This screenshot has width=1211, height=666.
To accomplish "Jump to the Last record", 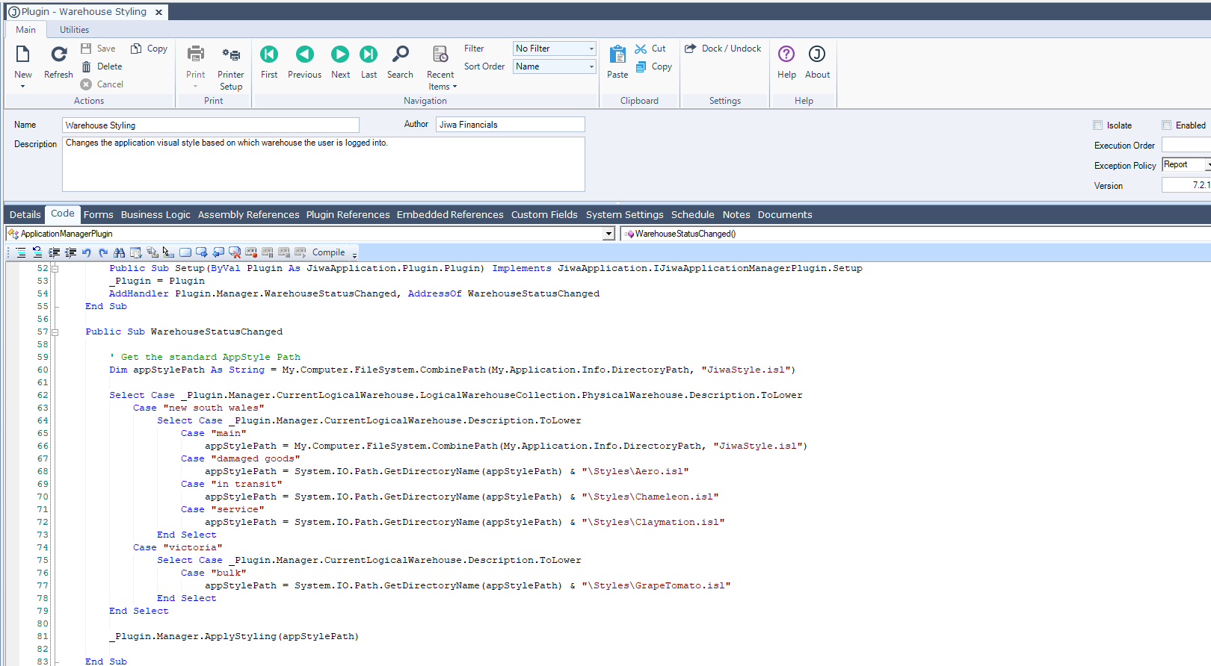I will (369, 55).
